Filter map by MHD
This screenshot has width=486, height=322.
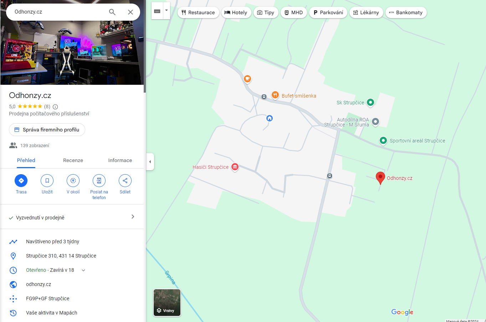(294, 12)
